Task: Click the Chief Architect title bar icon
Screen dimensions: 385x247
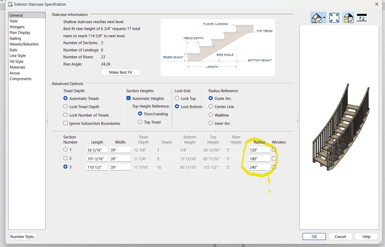Action: tap(10, 4)
